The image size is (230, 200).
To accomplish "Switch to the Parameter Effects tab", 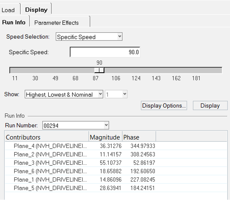I will pos(56,23).
